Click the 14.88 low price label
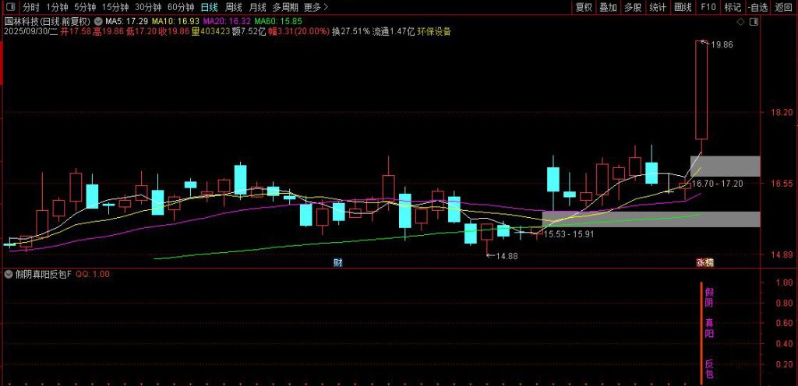 (x=507, y=256)
